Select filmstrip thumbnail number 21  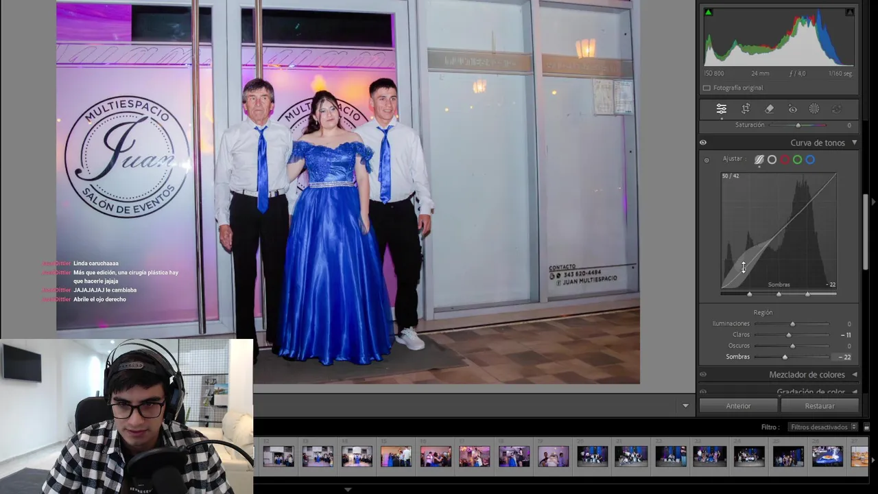(x=631, y=456)
